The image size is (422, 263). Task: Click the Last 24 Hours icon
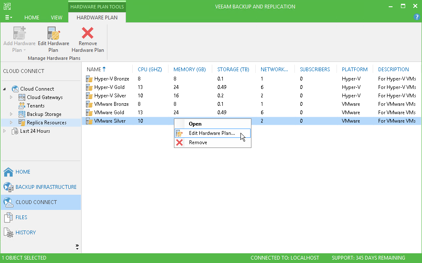[15, 131]
